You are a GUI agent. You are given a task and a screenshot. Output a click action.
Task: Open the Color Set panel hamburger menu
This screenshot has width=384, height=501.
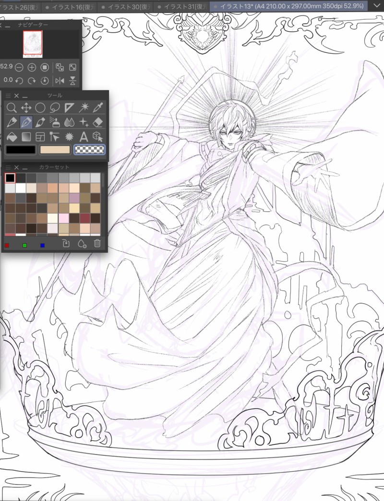[8, 167]
